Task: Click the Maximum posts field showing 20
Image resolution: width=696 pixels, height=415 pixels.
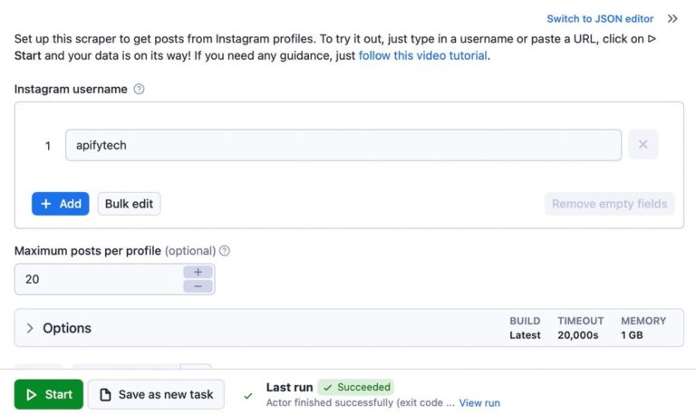Action: (98, 279)
